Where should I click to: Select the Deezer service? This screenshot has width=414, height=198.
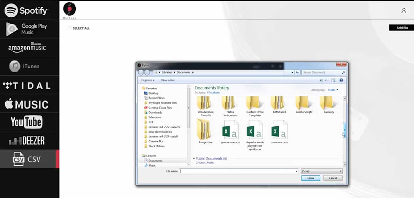29,141
